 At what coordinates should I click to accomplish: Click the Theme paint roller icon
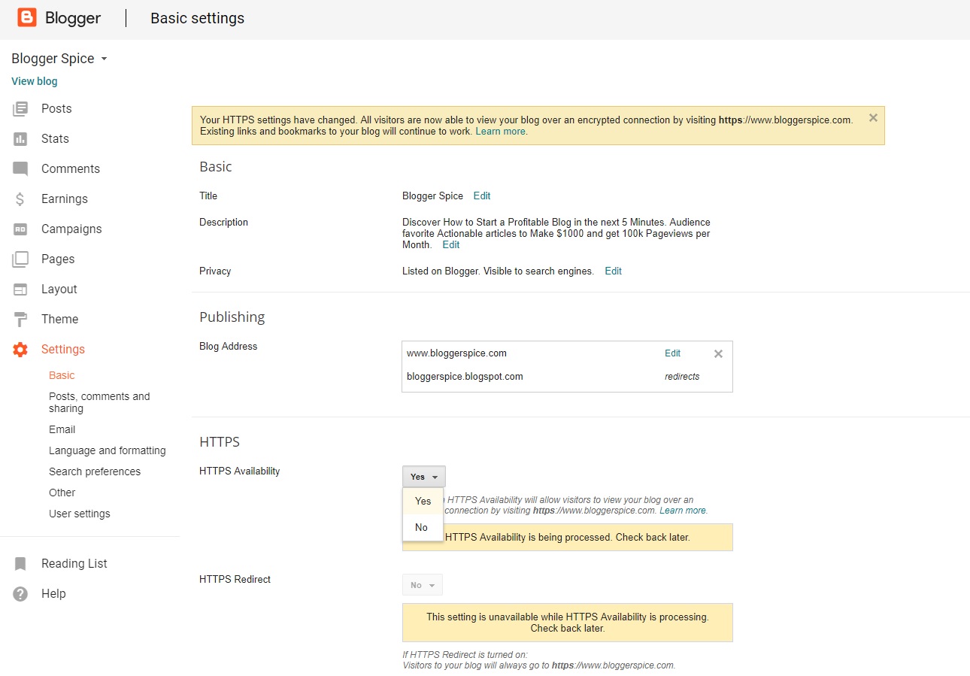click(20, 320)
